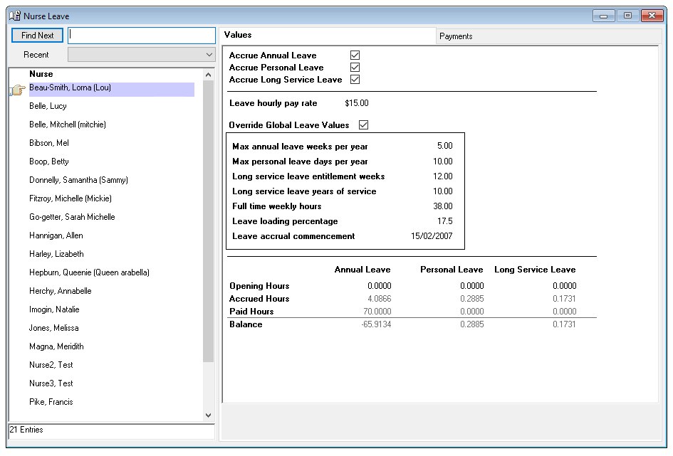Click the Annual Leave paid hours 70.0000

[377, 311]
